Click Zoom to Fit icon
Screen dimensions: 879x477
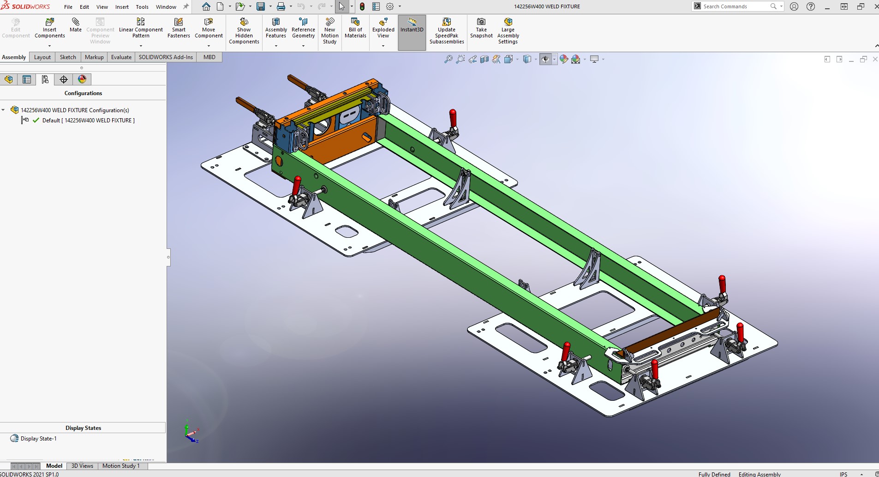[x=448, y=59]
